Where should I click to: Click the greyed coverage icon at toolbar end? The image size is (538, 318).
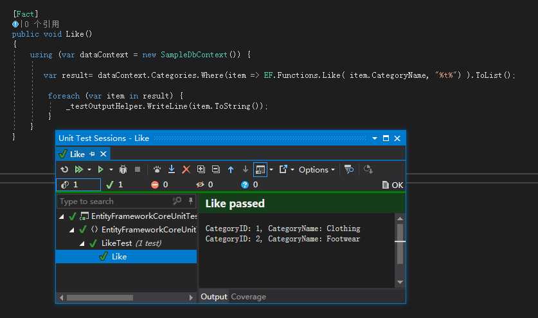point(368,169)
